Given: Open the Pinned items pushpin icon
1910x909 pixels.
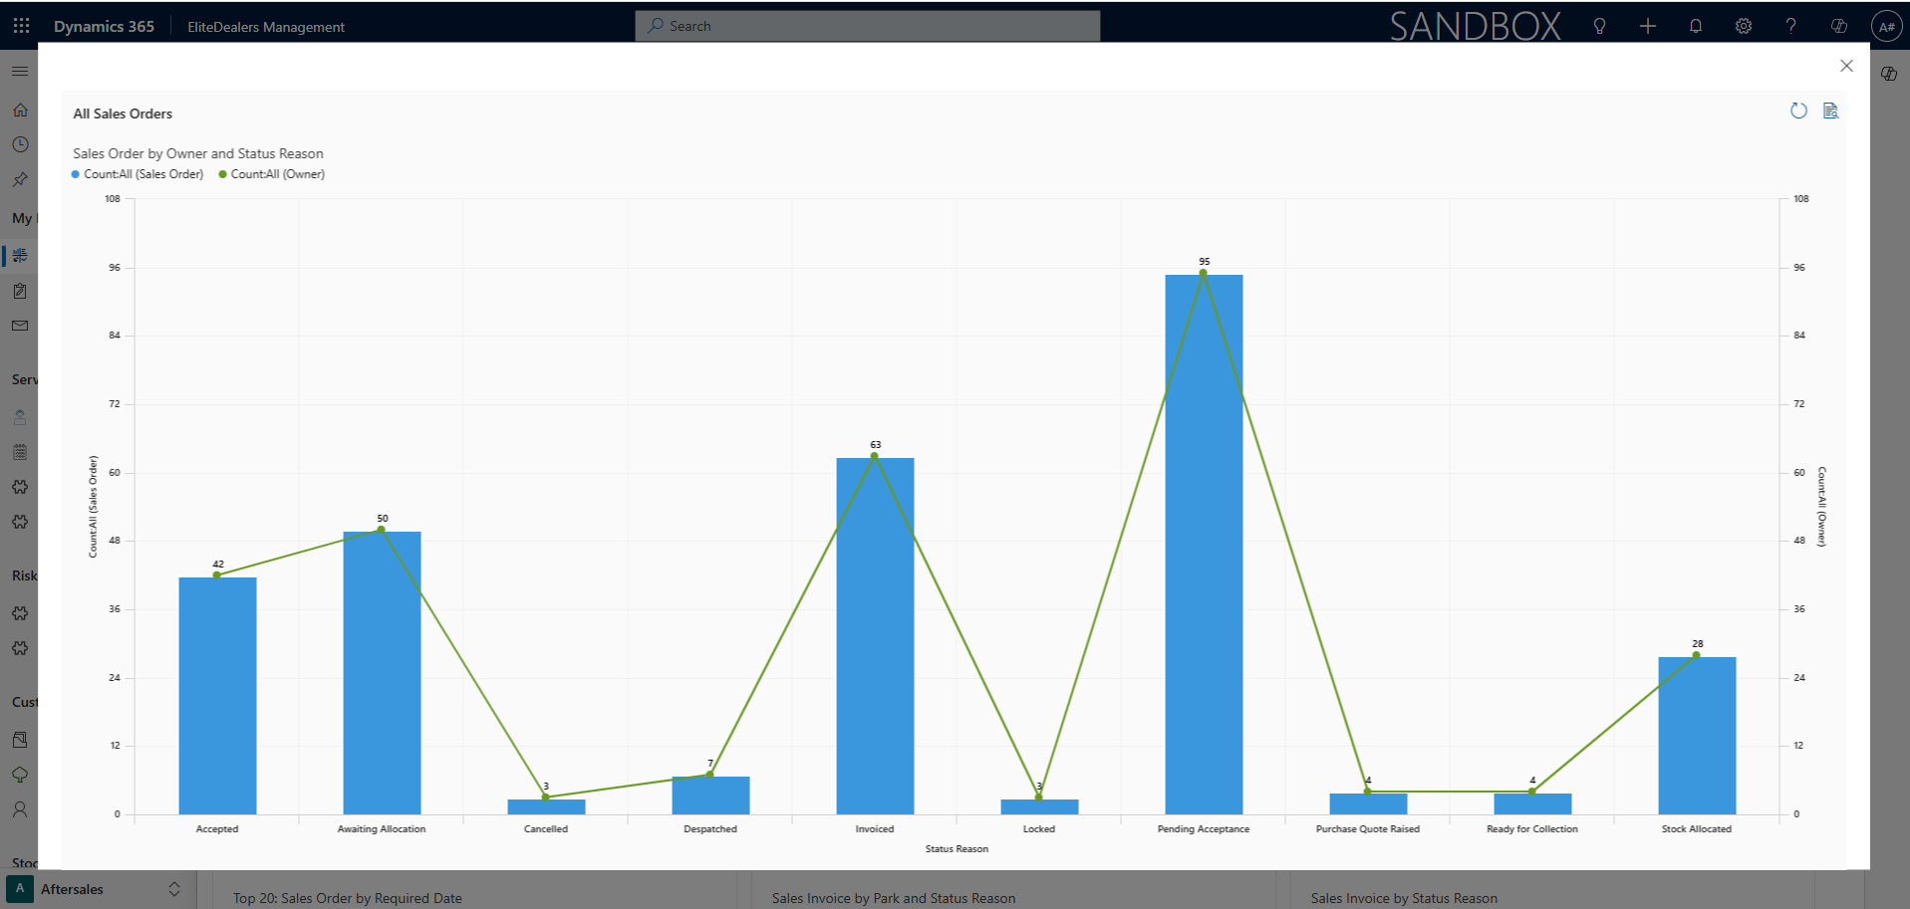Looking at the screenshot, I should tap(20, 180).
